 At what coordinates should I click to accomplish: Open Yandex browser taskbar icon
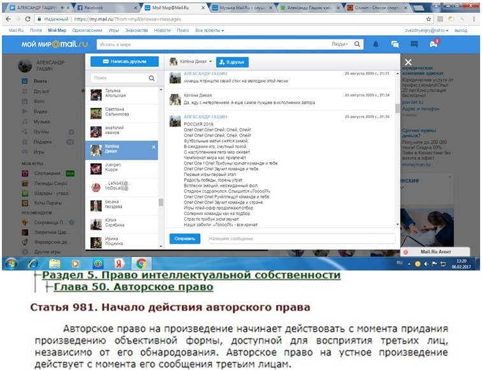[x=119, y=263]
